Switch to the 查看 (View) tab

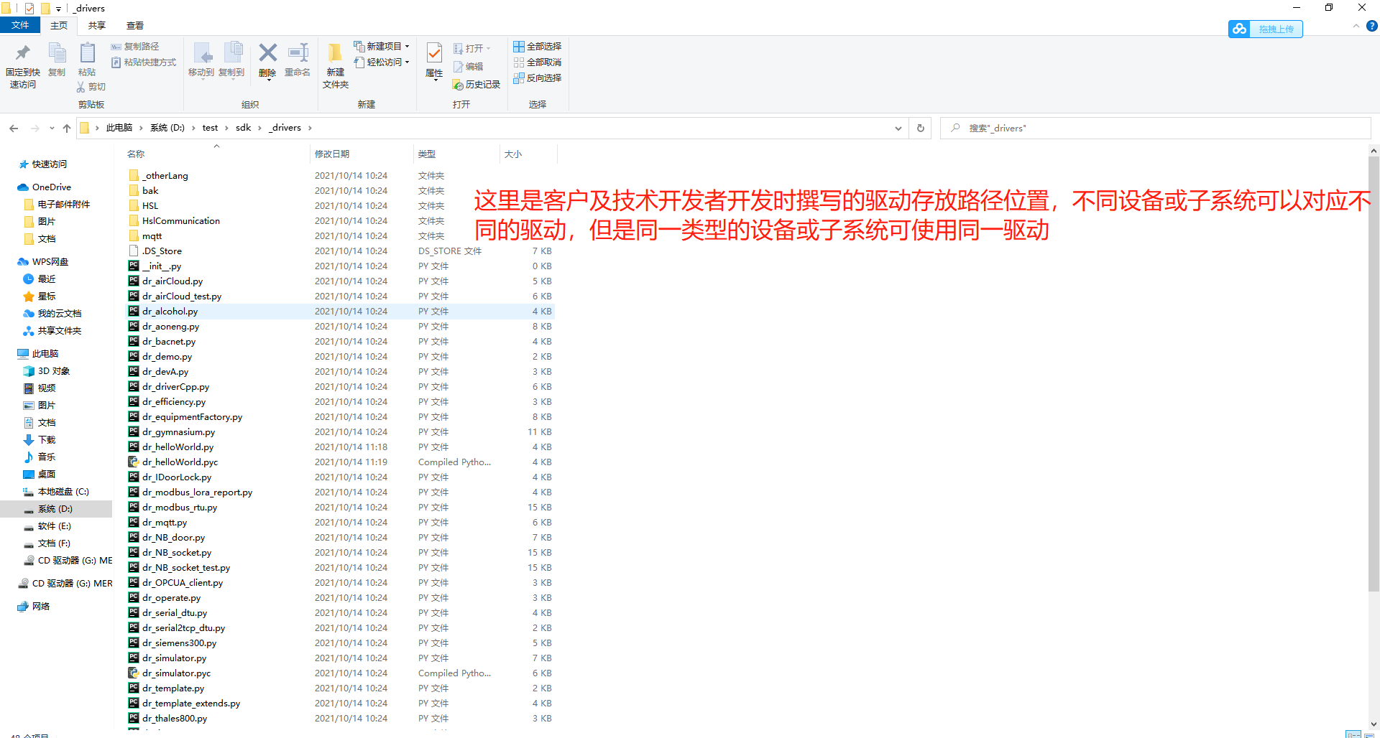tap(134, 25)
